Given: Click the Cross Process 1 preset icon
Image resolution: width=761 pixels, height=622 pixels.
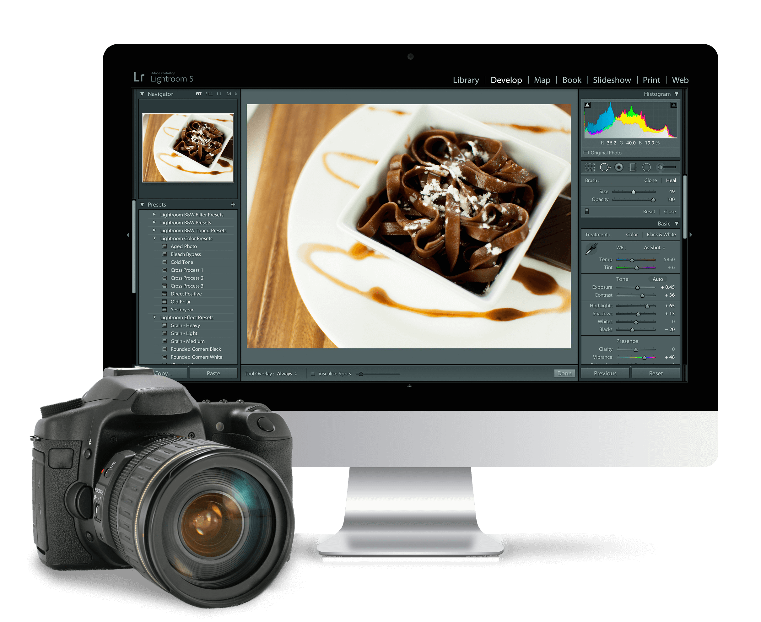Looking at the screenshot, I should pos(165,270).
